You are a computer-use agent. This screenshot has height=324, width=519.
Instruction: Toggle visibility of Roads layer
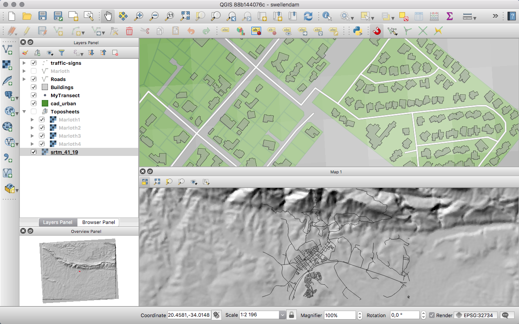(x=34, y=79)
